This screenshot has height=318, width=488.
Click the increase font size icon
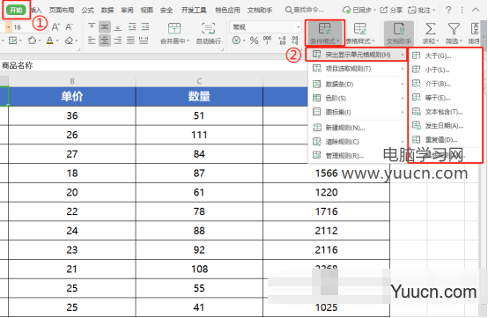point(55,27)
